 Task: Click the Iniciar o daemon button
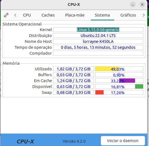[123, 141]
